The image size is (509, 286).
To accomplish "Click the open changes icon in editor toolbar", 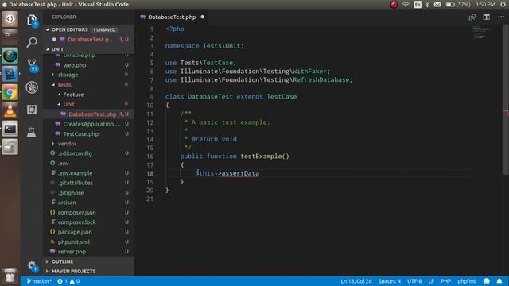I will [x=472, y=17].
